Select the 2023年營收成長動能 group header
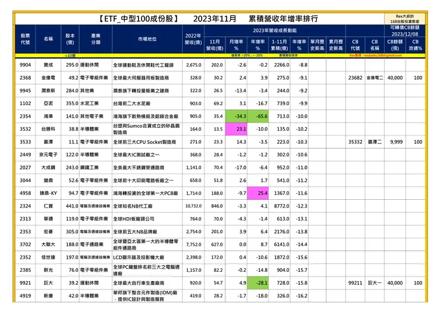The image size is (440, 311). point(275,30)
